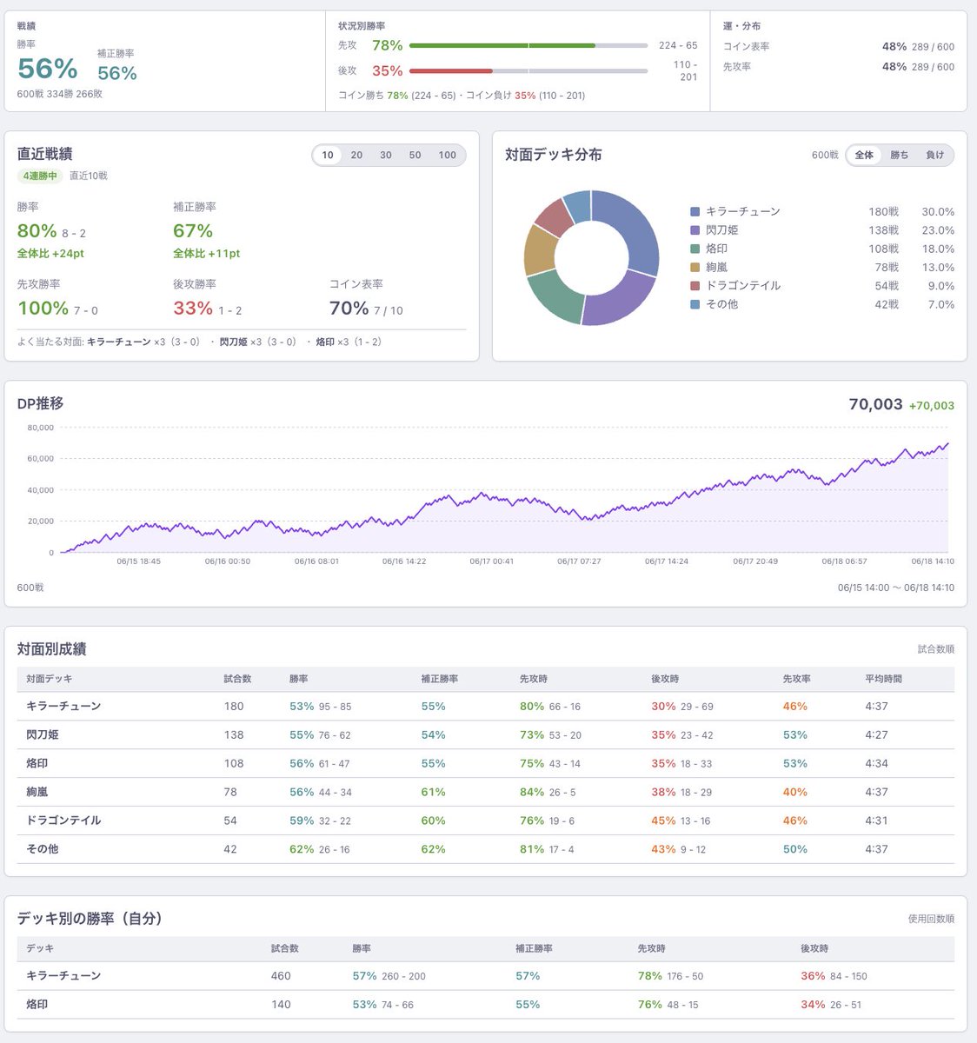This screenshot has width=977, height=1043.
Task: Click the その他 row in 対面別成績
Action: pos(485,849)
